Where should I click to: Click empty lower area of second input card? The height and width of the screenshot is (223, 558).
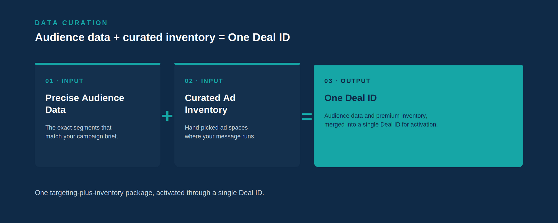[237, 154]
